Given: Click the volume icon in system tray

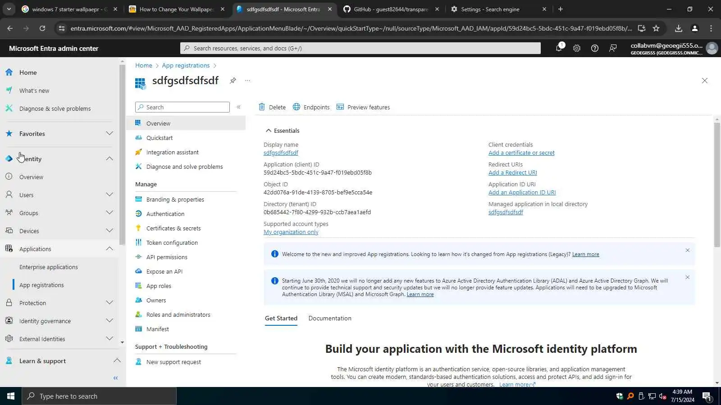Looking at the screenshot, I should click(662, 396).
